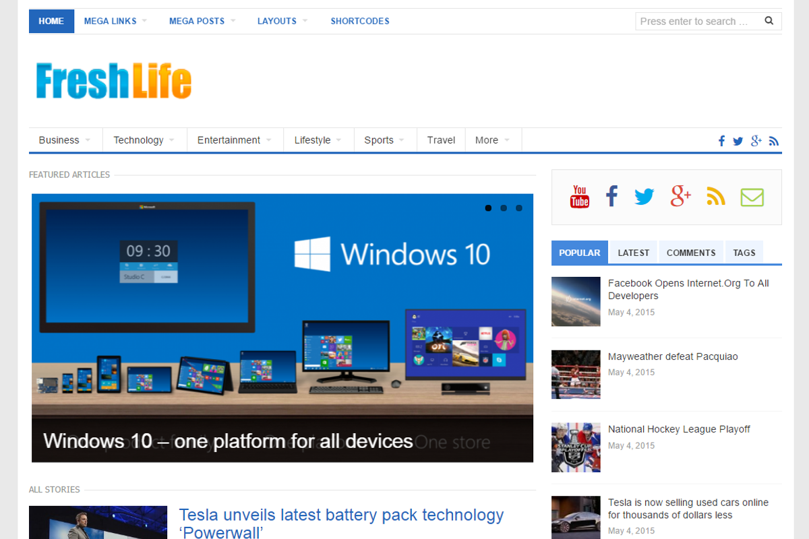Screen dimensions: 809x539
Task: Click the large Google Plus icon in sidebar
Action: click(681, 196)
